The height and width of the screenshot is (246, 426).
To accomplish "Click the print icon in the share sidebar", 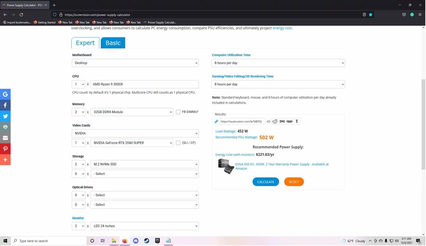I will [5, 127].
